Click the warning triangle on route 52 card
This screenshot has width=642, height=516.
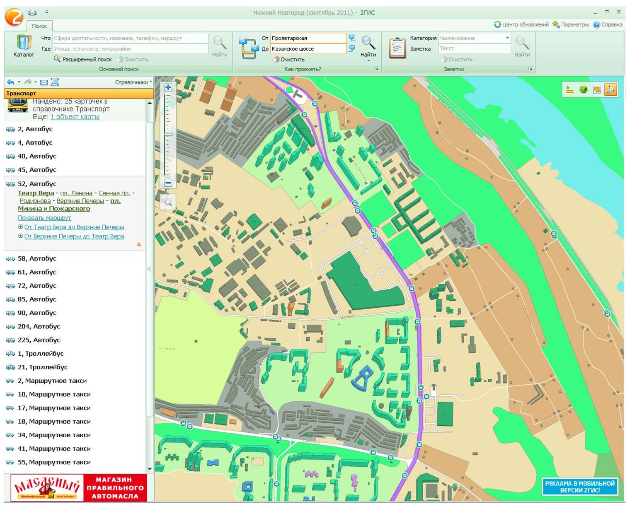[139, 244]
